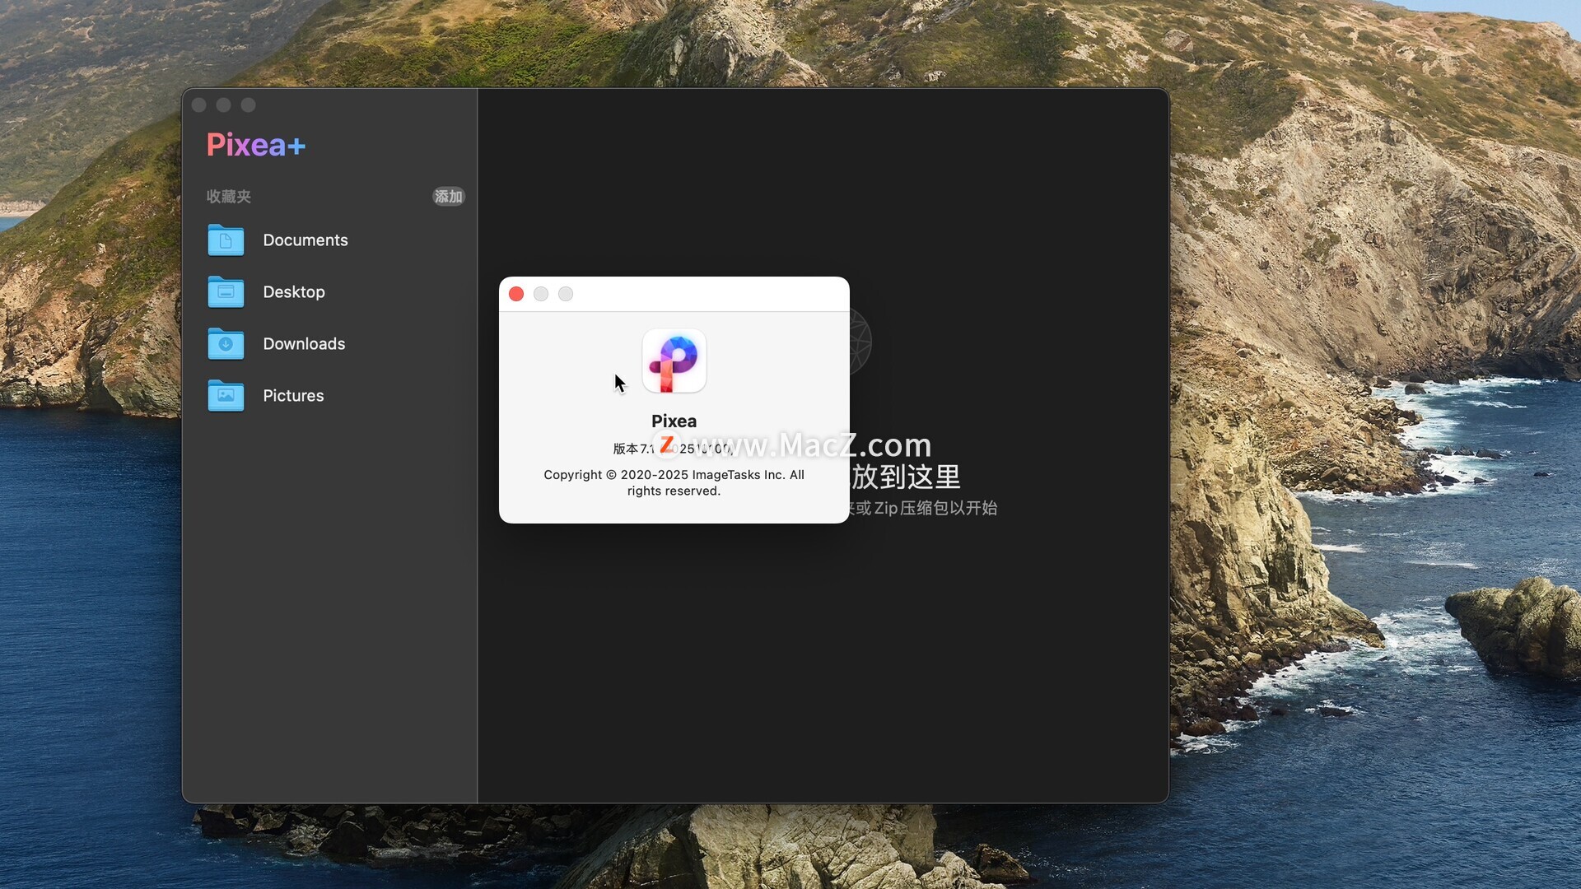Click the Documents folder icon
This screenshot has height=889, width=1581.
coord(226,240)
